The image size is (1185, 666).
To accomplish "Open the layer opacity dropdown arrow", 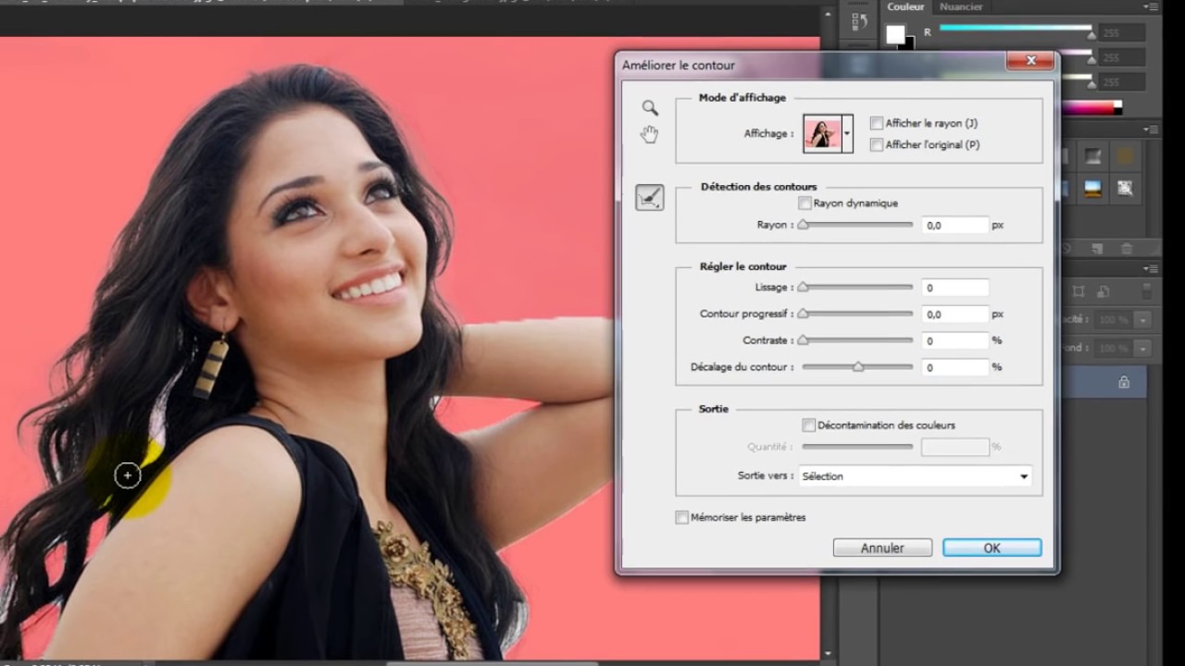I will pos(1143,320).
